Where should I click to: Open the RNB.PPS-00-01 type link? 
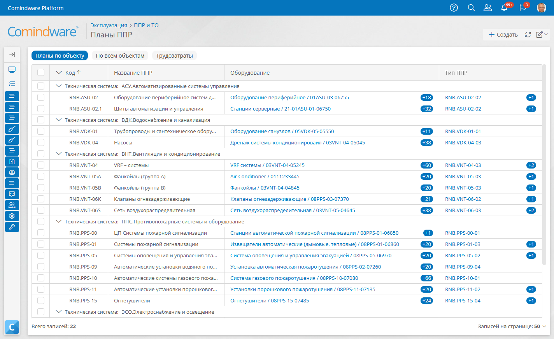tap(463, 233)
